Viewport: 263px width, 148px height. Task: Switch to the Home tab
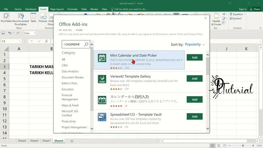(x=18, y=9)
